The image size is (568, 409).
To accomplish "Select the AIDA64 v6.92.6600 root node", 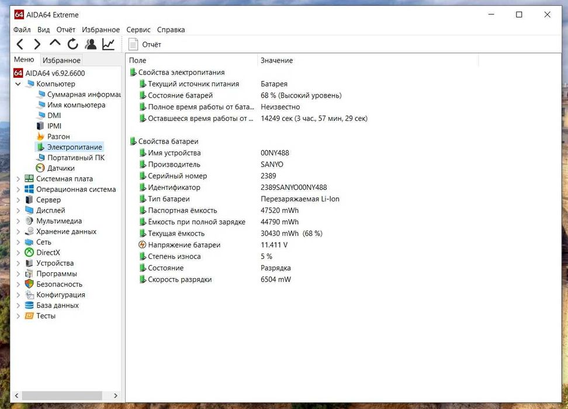I will (49, 73).
